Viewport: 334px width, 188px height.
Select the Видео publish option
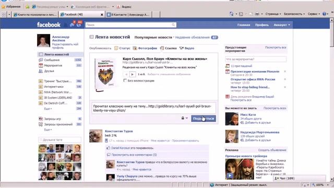(x=187, y=48)
